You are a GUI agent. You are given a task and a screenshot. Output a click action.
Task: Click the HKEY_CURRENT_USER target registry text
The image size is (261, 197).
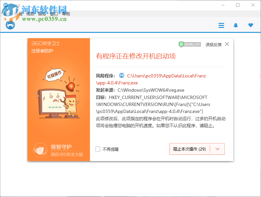(x=153, y=104)
